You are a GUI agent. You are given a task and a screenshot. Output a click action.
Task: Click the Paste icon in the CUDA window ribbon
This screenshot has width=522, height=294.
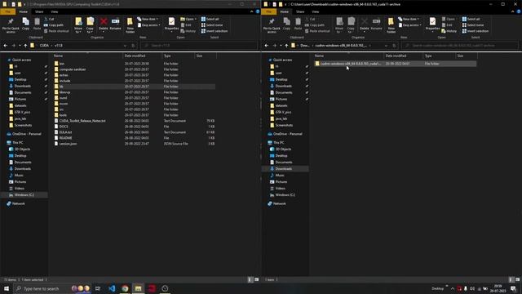point(37,24)
